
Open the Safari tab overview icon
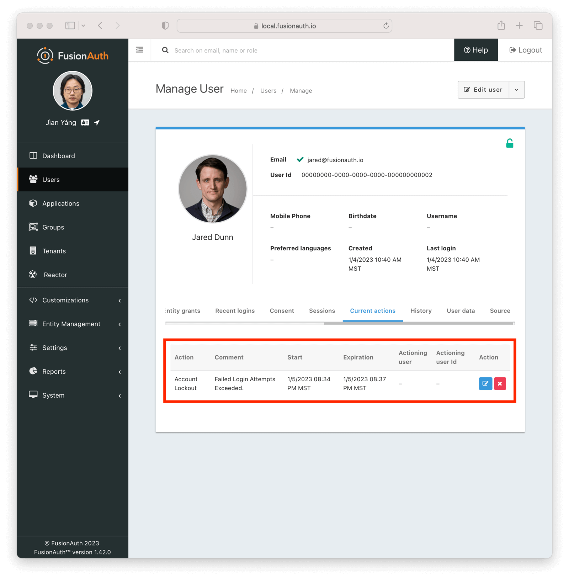click(x=538, y=26)
